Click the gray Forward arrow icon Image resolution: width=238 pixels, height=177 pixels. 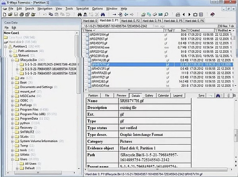pos(132,15)
